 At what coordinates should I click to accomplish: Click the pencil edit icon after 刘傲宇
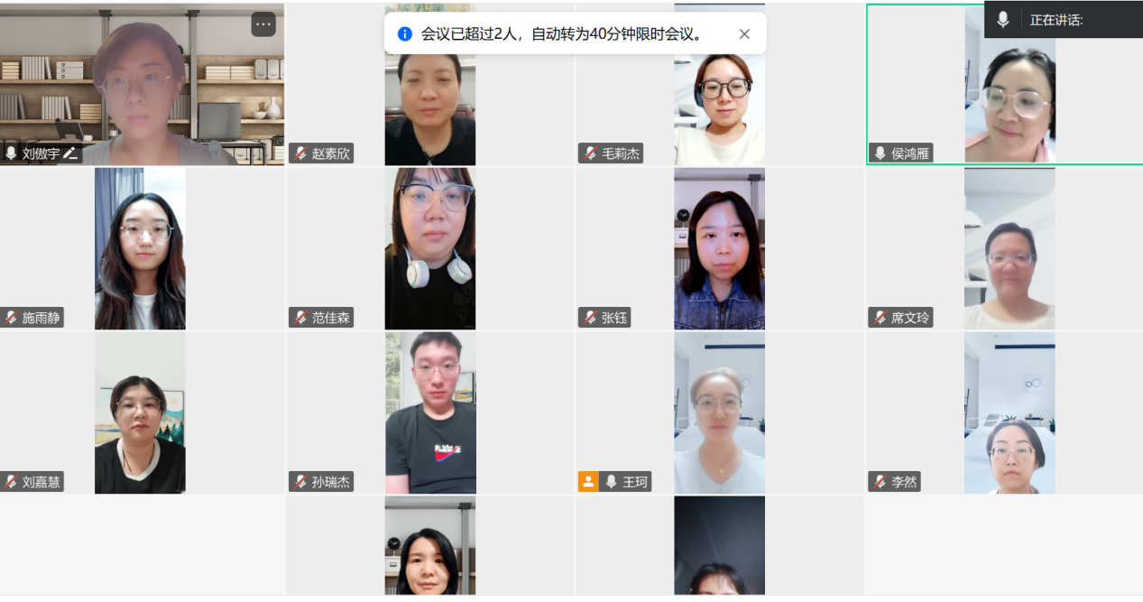(x=70, y=153)
